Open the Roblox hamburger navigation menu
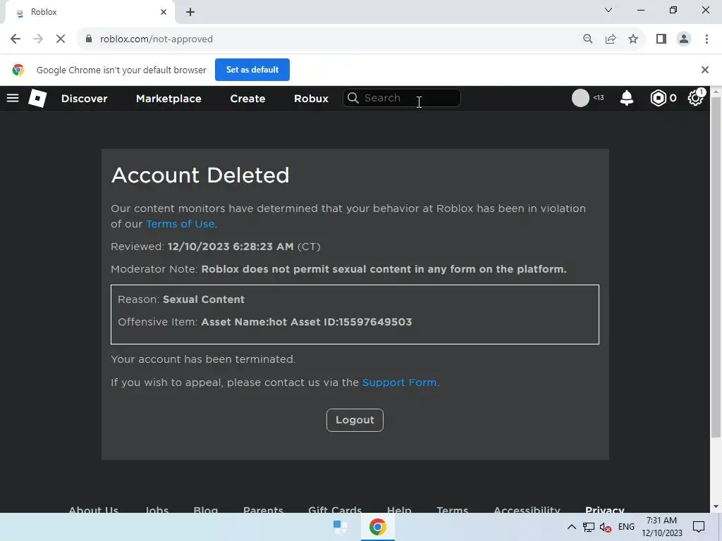 (13, 98)
